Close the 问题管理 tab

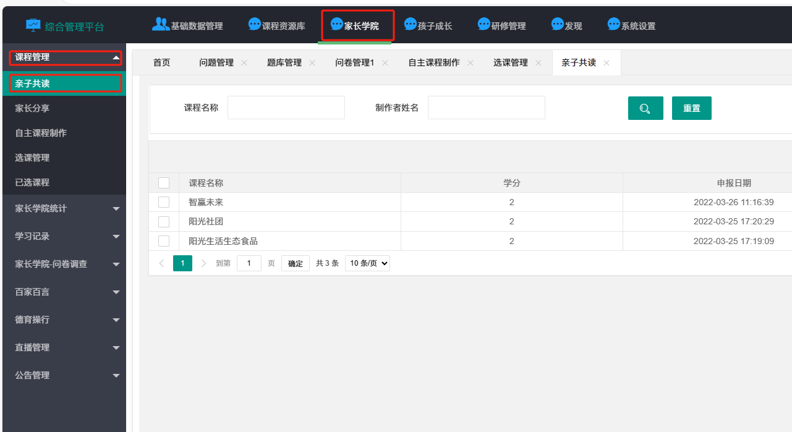click(244, 63)
